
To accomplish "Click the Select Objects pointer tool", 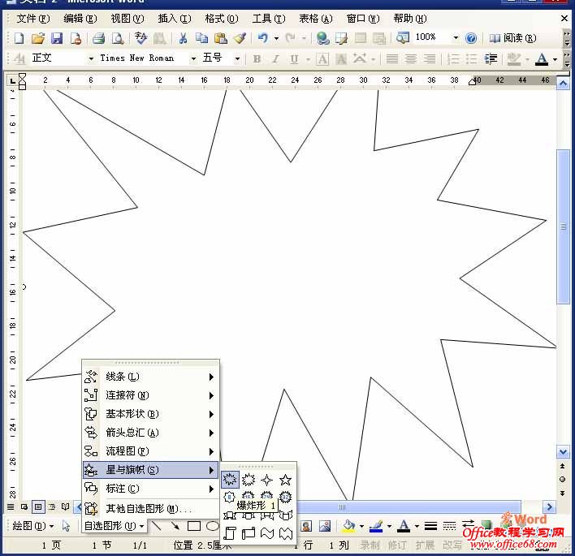I will click(66, 526).
